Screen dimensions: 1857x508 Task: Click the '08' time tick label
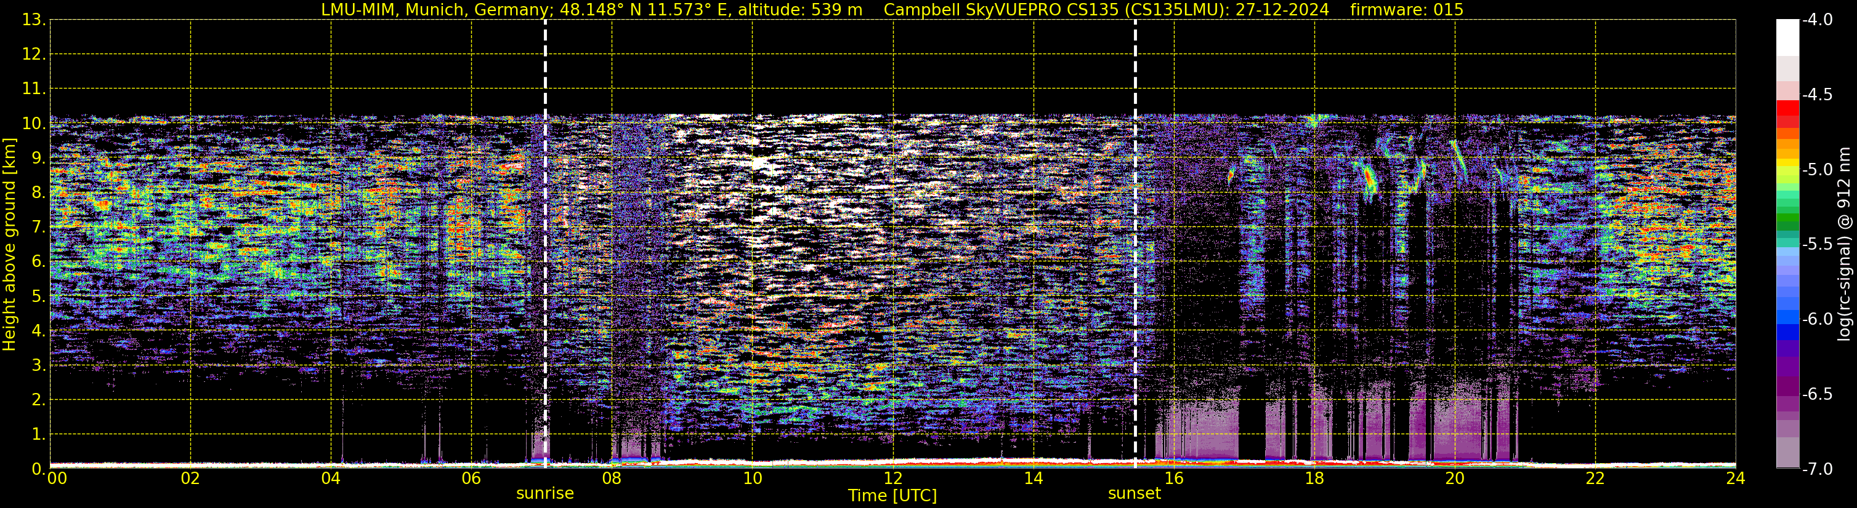tap(612, 478)
